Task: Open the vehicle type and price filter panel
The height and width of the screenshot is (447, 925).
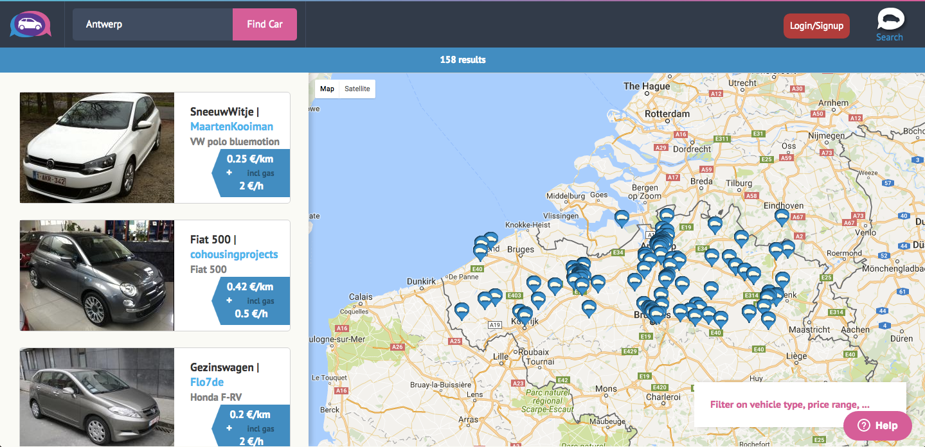Action: tap(800, 405)
